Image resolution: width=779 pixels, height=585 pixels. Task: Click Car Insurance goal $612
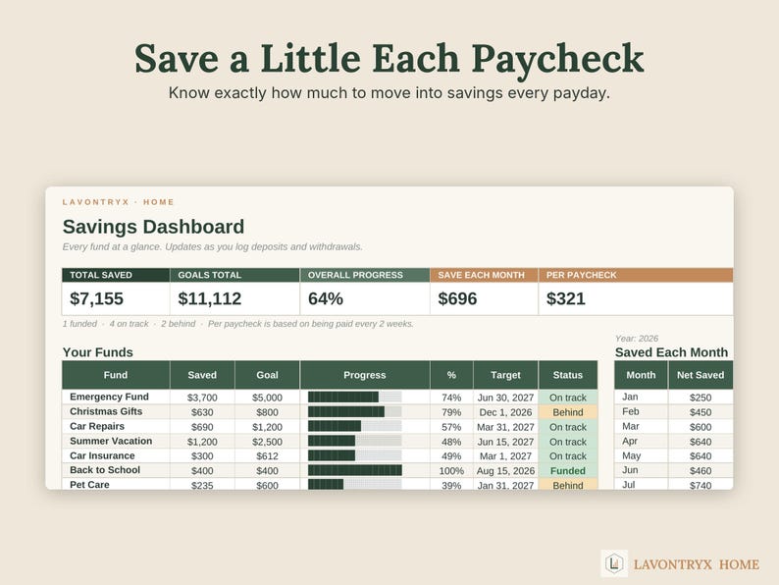point(267,456)
